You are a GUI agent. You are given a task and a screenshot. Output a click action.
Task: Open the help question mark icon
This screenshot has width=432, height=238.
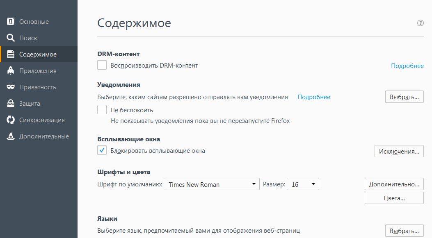click(x=420, y=23)
